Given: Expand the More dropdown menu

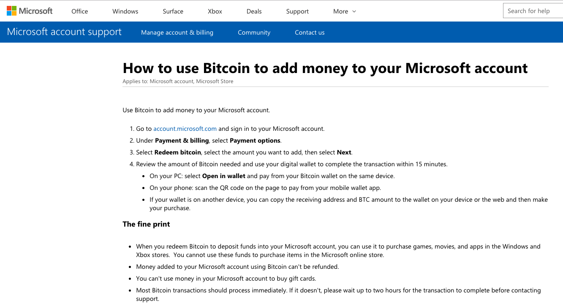Looking at the screenshot, I should (x=345, y=11).
